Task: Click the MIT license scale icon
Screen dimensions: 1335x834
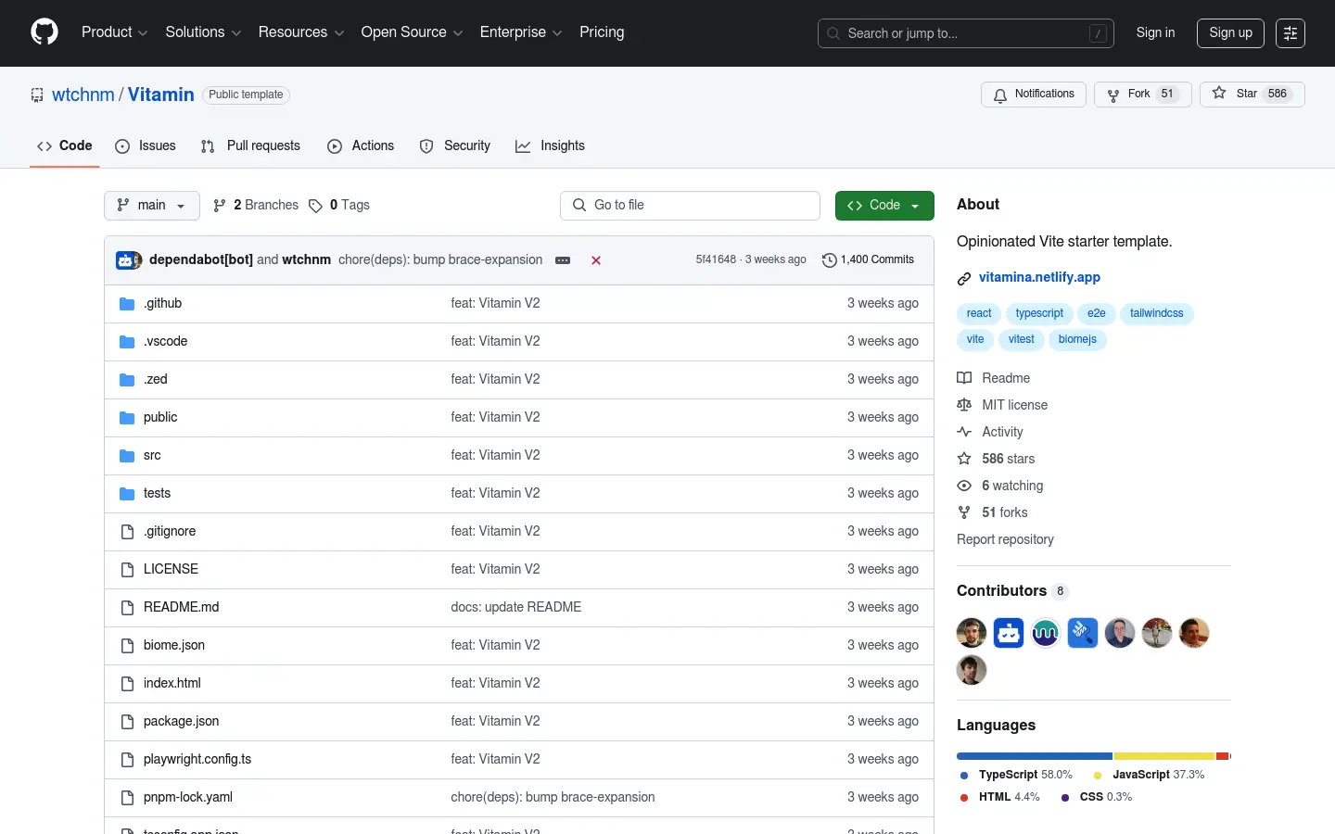Action: 964,405
